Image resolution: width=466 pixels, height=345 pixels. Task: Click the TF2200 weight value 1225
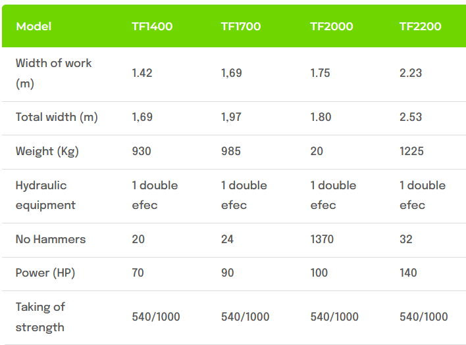[x=411, y=151]
